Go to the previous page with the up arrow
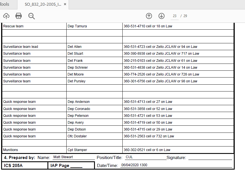Screen dimensions: 245x173 [x=149, y=16]
